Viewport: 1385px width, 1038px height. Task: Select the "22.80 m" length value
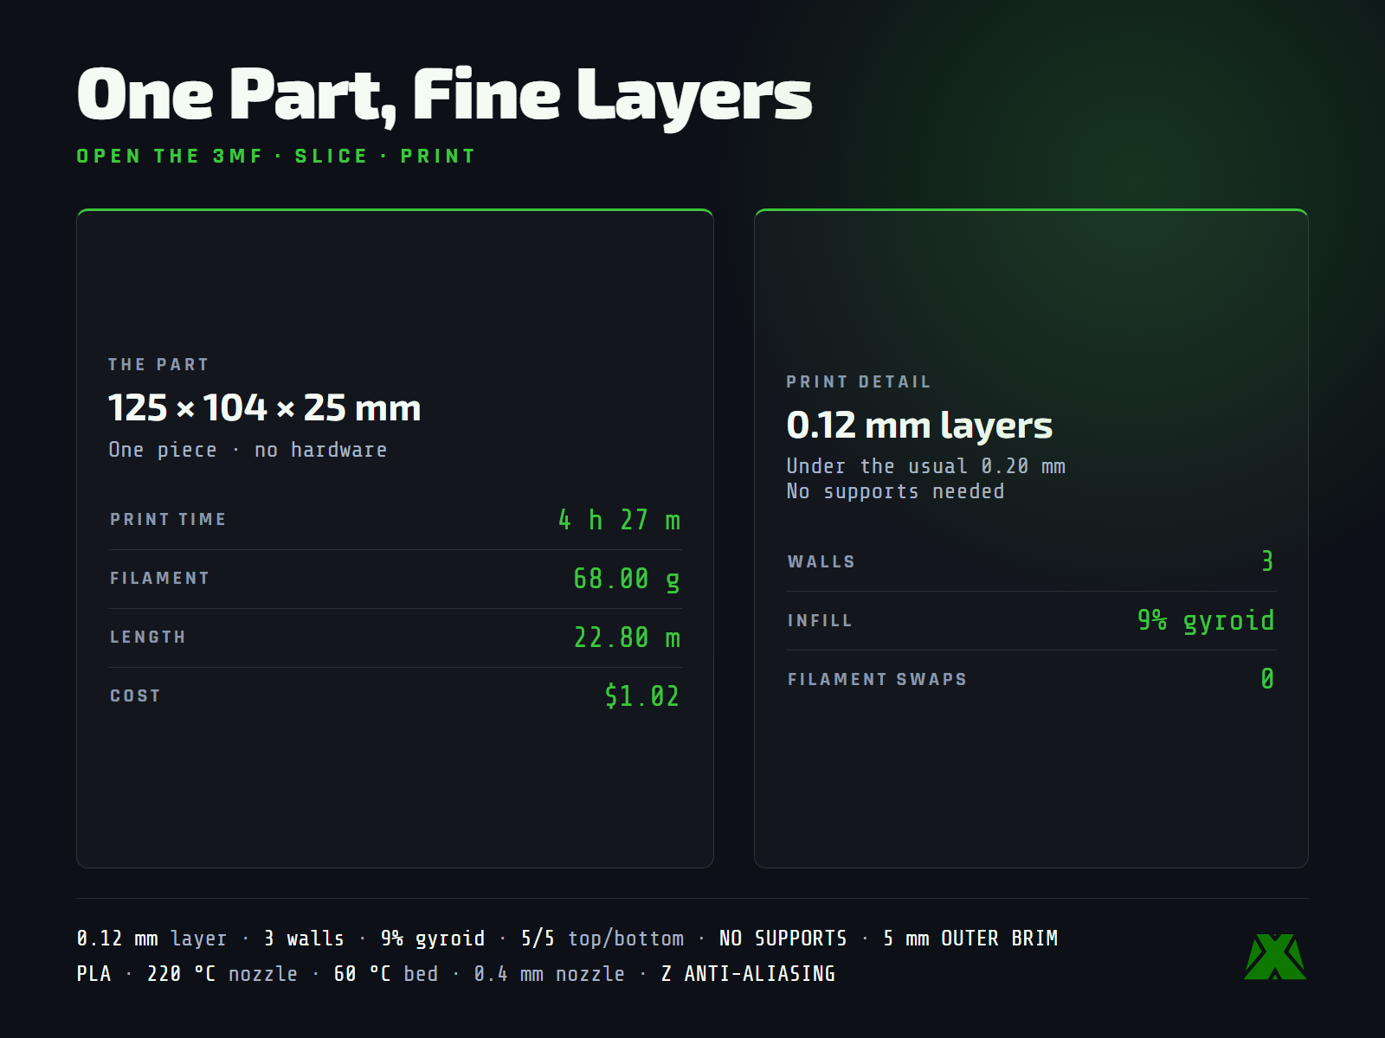tap(628, 638)
